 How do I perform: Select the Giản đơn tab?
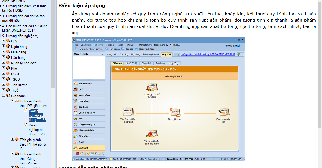[x=117, y=63]
